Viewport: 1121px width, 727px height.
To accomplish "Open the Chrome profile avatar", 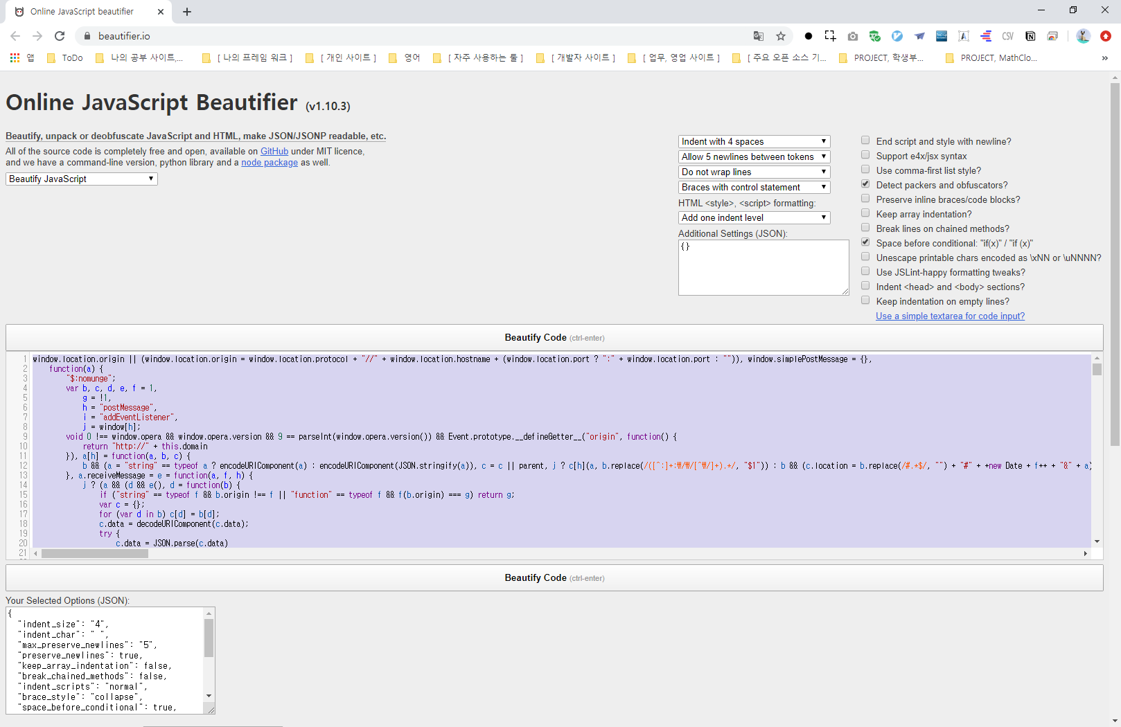I will (x=1084, y=36).
